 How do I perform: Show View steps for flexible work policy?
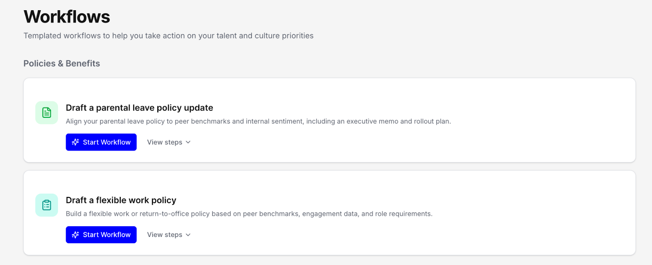point(165,235)
